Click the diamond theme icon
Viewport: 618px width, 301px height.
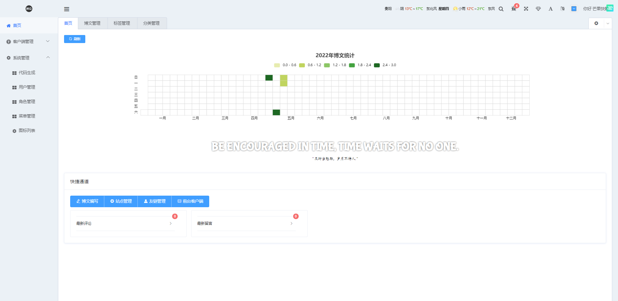point(538,9)
